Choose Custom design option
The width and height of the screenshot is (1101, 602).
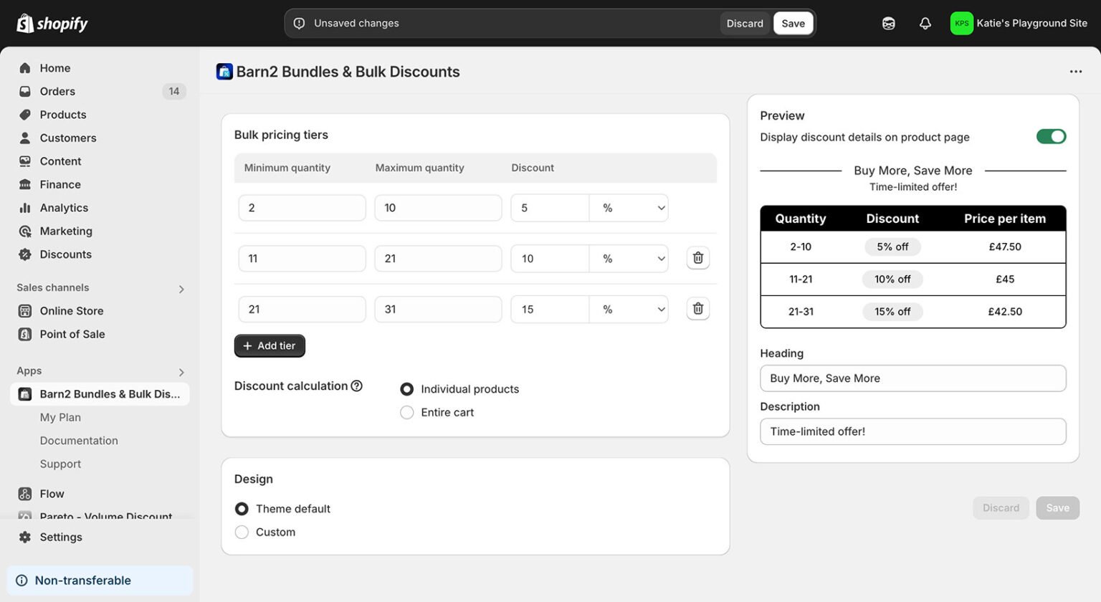(242, 532)
